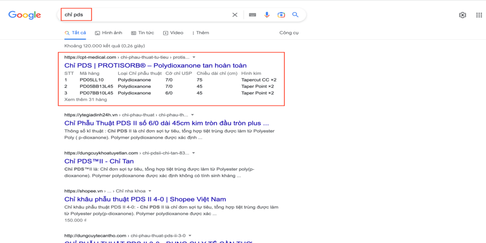Click '6/0' thread size cell
Viewport: 486px width, 243px height.
169,93
